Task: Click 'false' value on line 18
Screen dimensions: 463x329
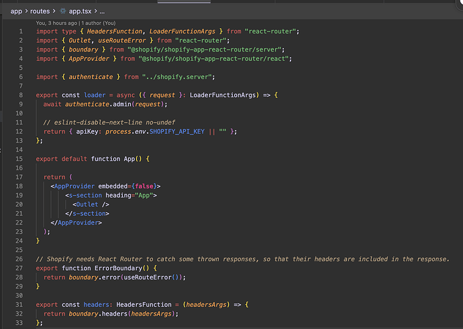Action: [144, 186]
